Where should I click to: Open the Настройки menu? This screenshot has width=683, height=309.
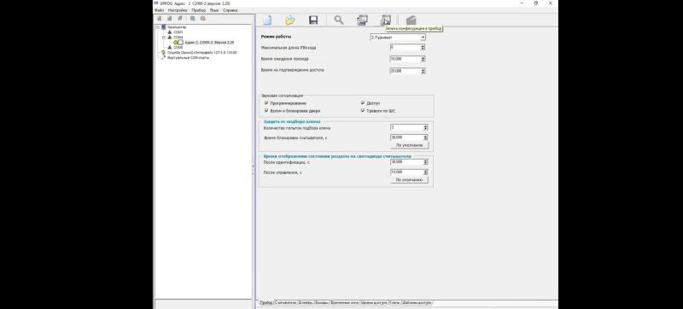tap(178, 10)
